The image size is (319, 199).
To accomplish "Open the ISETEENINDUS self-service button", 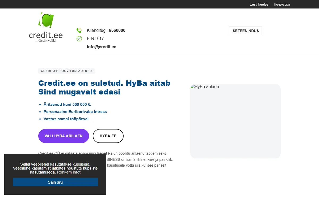I will [x=245, y=31].
